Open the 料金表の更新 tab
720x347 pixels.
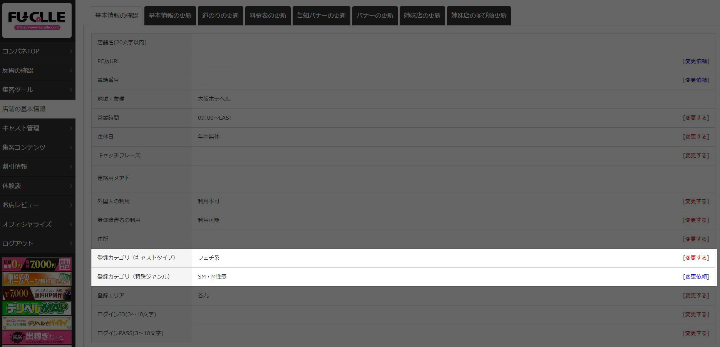point(268,16)
